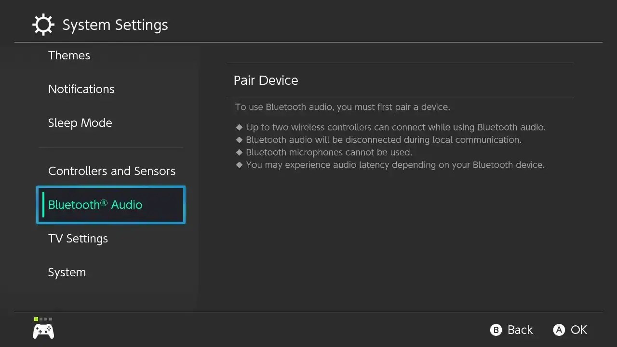617x347 pixels.
Task: Click the OK button label
Action: pos(578,330)
